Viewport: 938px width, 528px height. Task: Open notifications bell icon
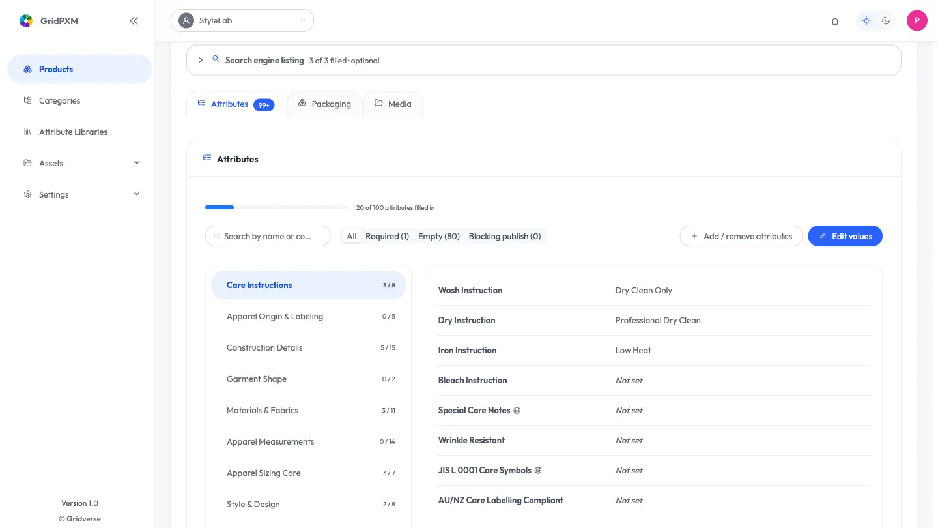coord(835,21)
